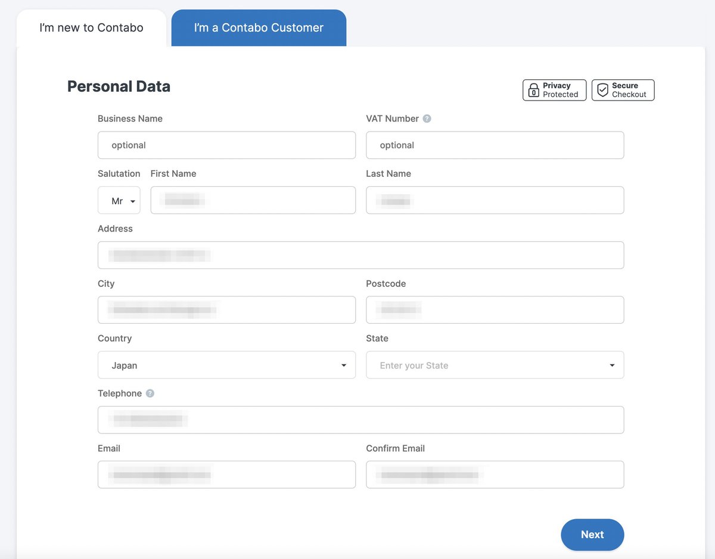The height and width of the screenshot is (559, 715).
Task: Switch to I'm a Contabo Customer tab
Action: tap(259, 28)
